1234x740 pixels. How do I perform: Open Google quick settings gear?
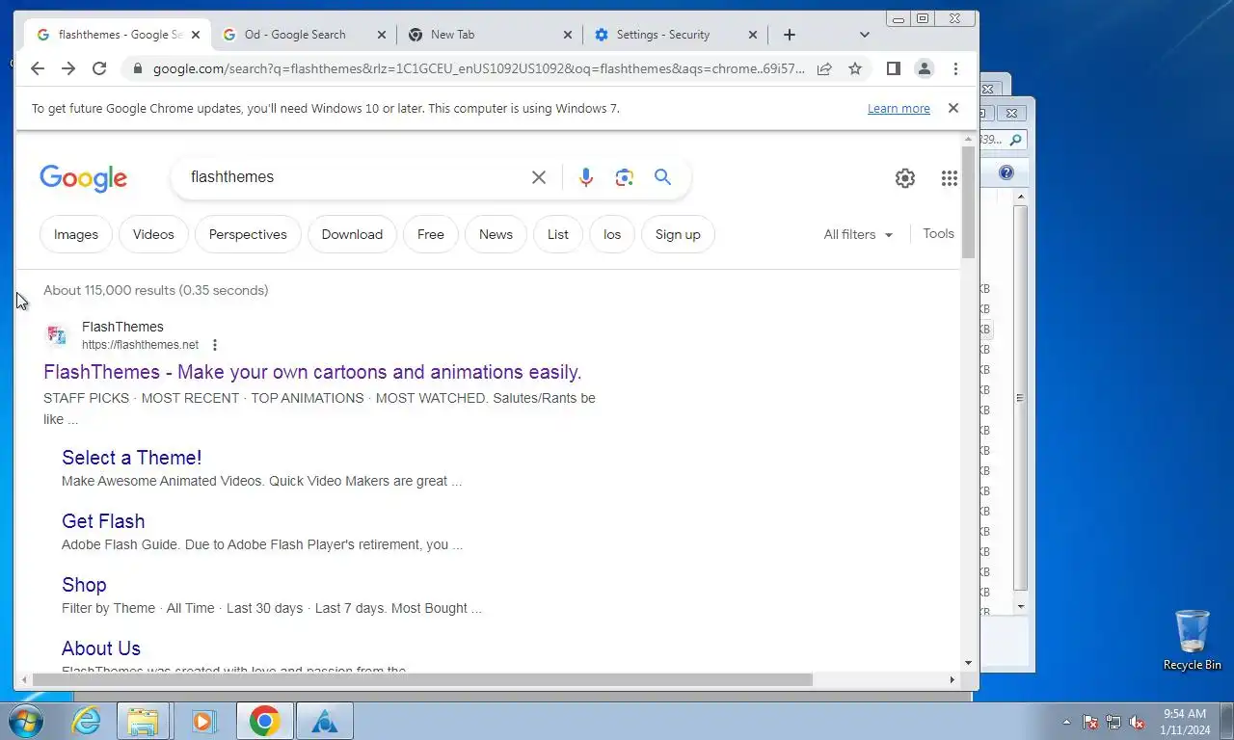(x=905, y=178)
